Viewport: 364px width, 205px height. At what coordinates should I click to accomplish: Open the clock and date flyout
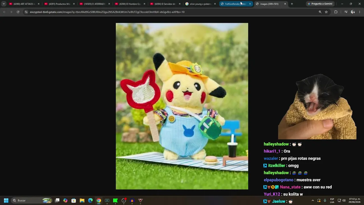[x=355, y=200]
